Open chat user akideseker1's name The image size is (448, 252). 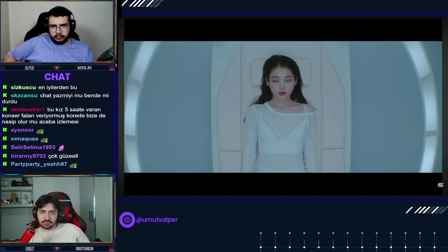[28, 110]
